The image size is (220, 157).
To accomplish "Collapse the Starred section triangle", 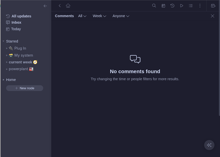I will 4,41.
